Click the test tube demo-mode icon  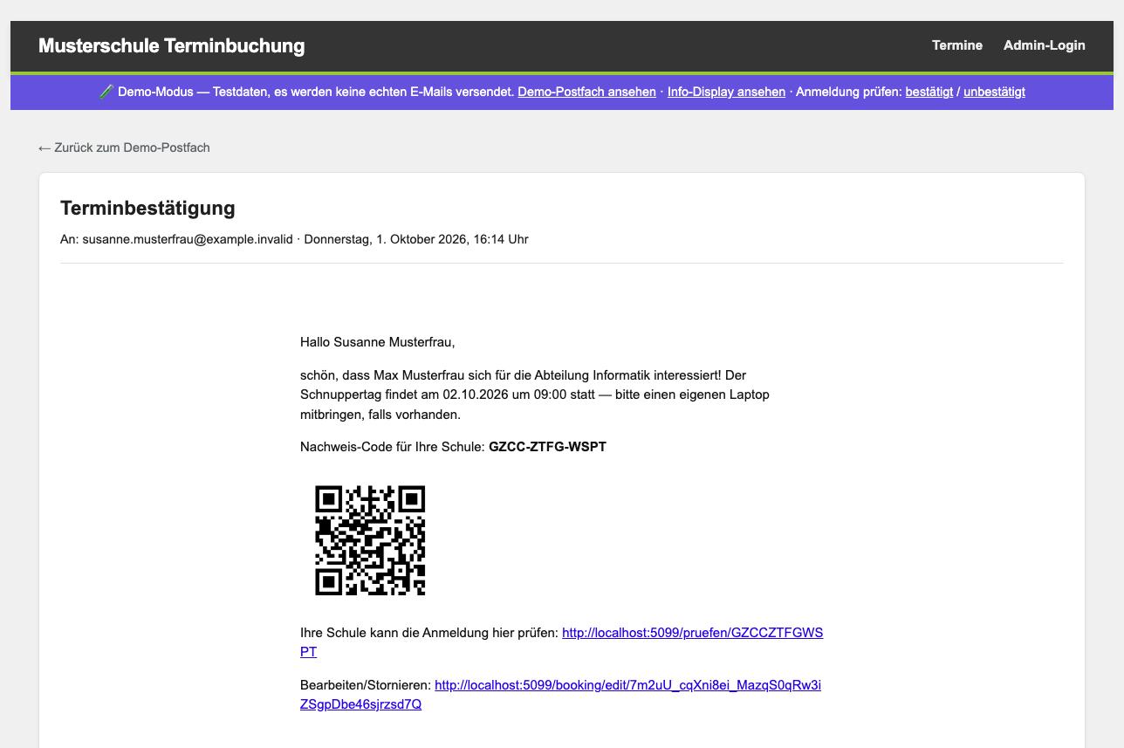106,92
